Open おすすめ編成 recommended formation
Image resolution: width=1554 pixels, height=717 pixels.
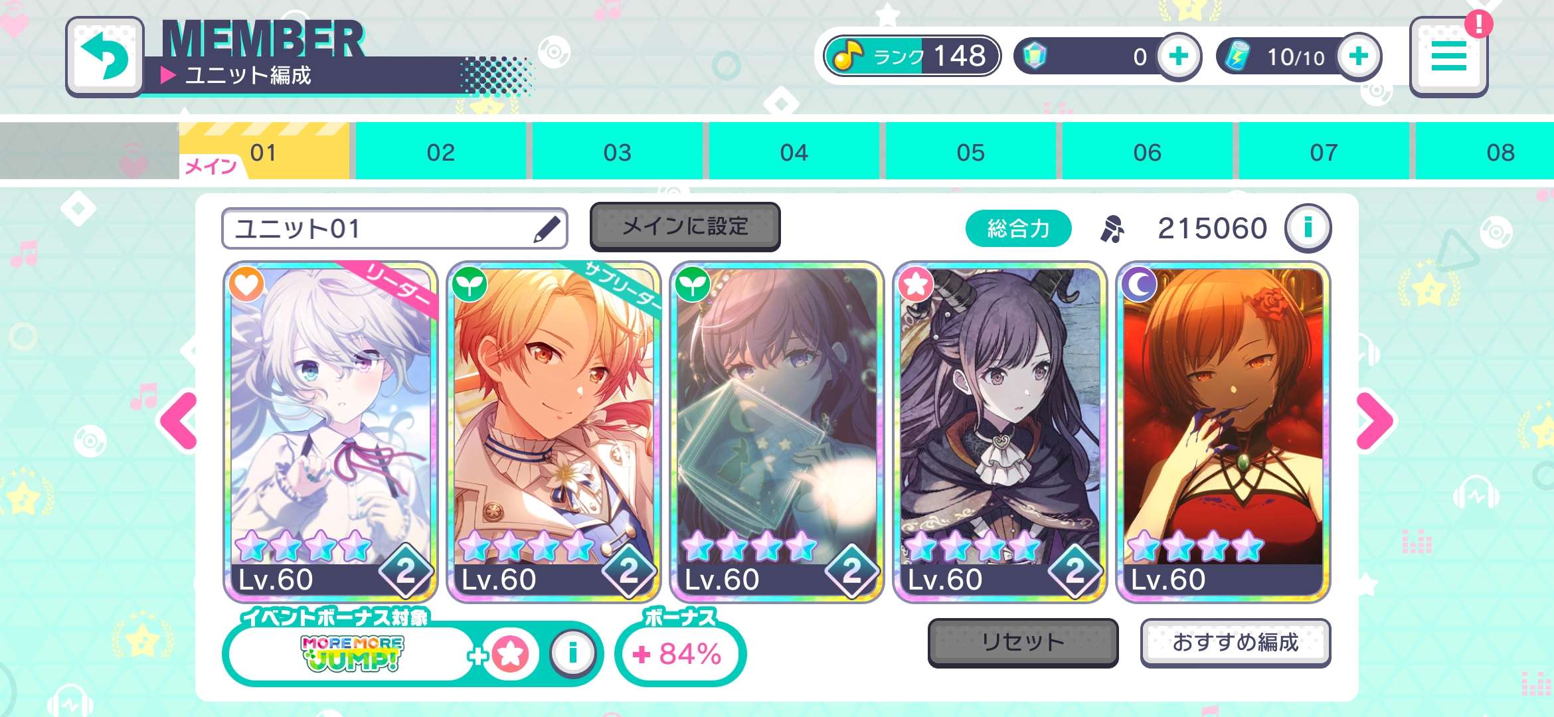[x=1235, y=642]
